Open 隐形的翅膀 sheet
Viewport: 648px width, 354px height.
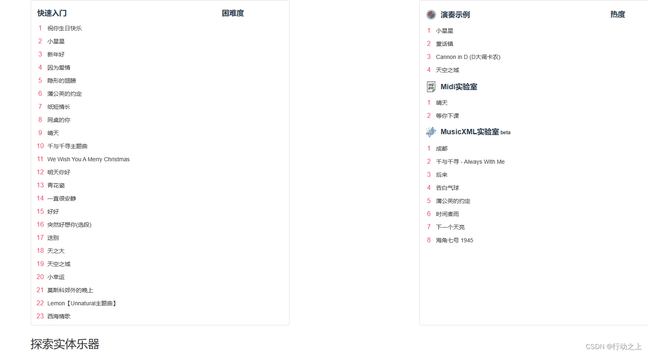pyautogui.click(x=62, y=81)
